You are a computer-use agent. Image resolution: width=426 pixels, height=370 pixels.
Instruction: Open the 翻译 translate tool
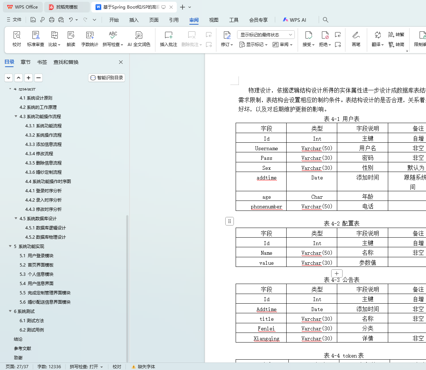click(378, 39)
